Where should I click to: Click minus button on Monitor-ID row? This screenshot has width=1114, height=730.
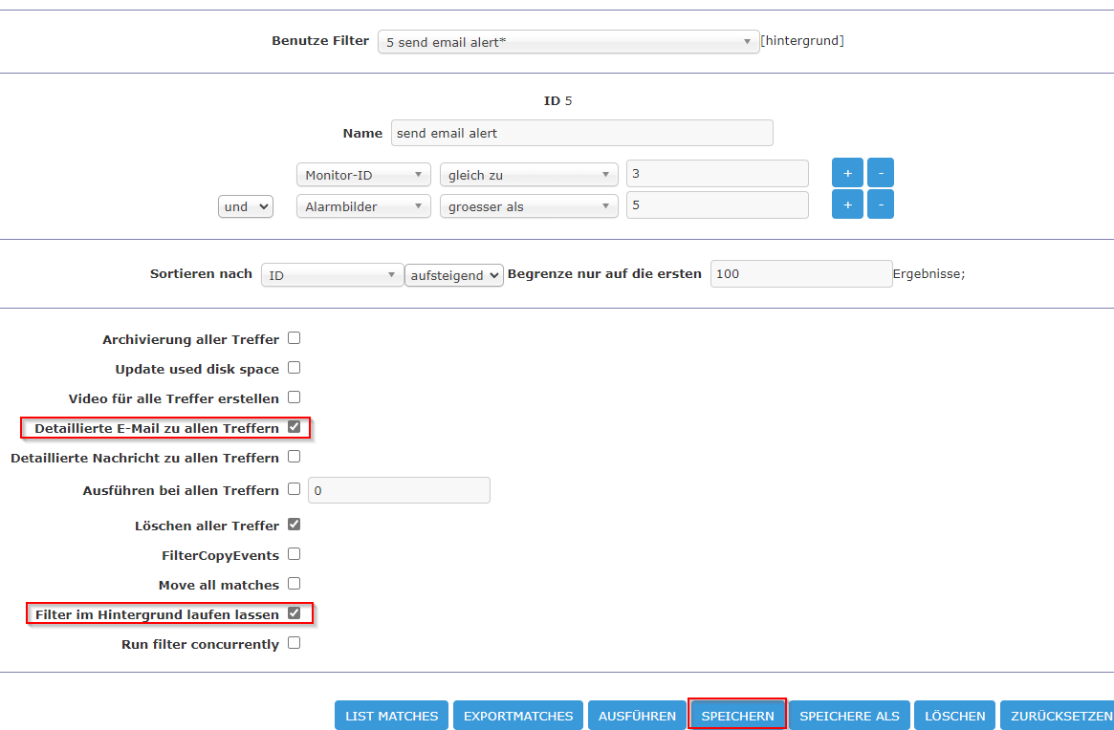coord(880,173)
